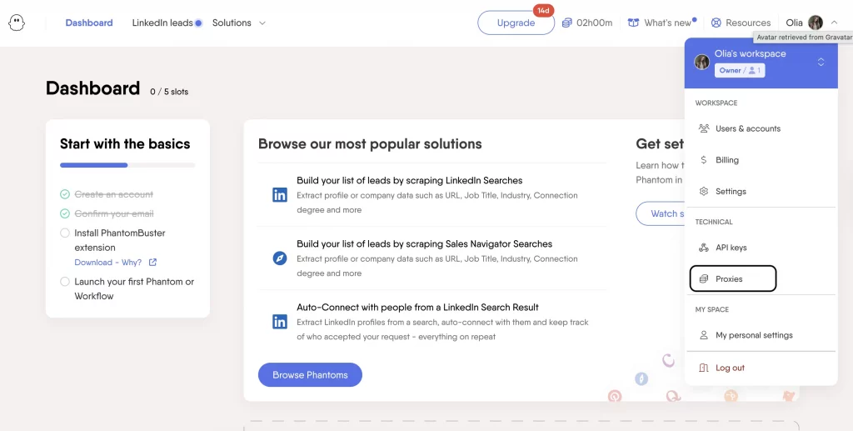
Task: Click the PhantomBuster ghost logo
Action: [x=17, y=23]
